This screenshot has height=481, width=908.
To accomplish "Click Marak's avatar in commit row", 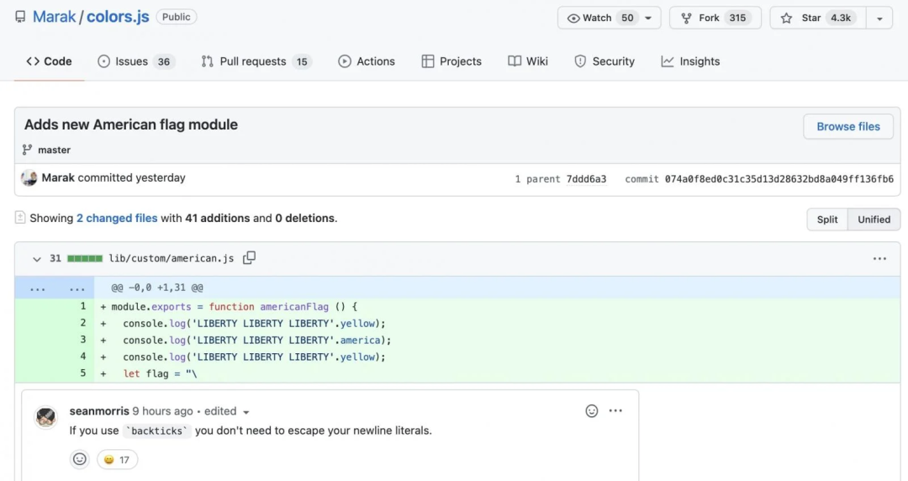I will [29, 178].
